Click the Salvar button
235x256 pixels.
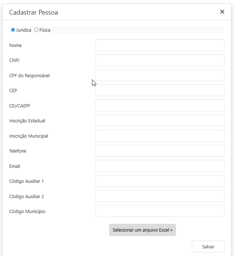tap(208, 247)
